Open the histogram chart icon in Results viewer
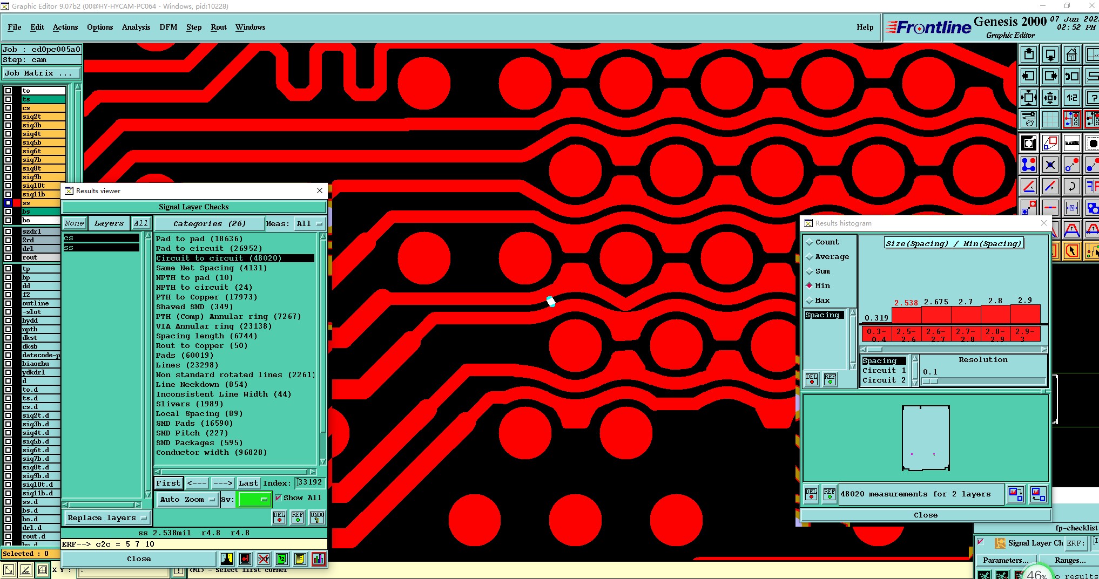Image resolution: width=1099 pixels, height=579 pixels. 319,559
